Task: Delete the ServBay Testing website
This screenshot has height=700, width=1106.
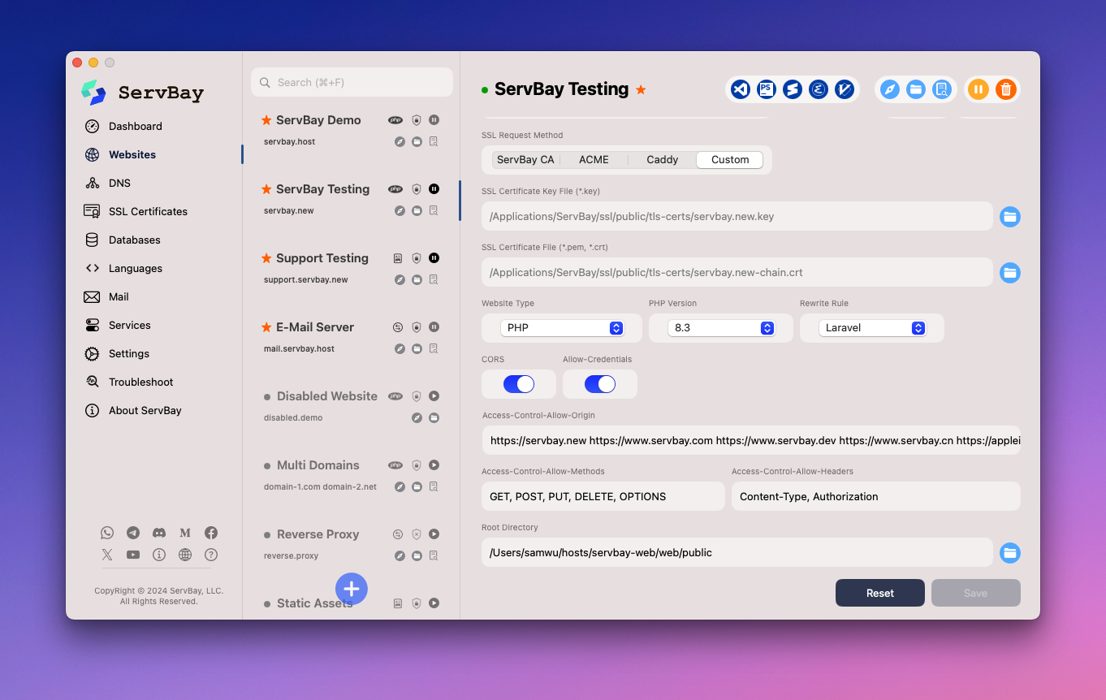Action: point(1005,89)
